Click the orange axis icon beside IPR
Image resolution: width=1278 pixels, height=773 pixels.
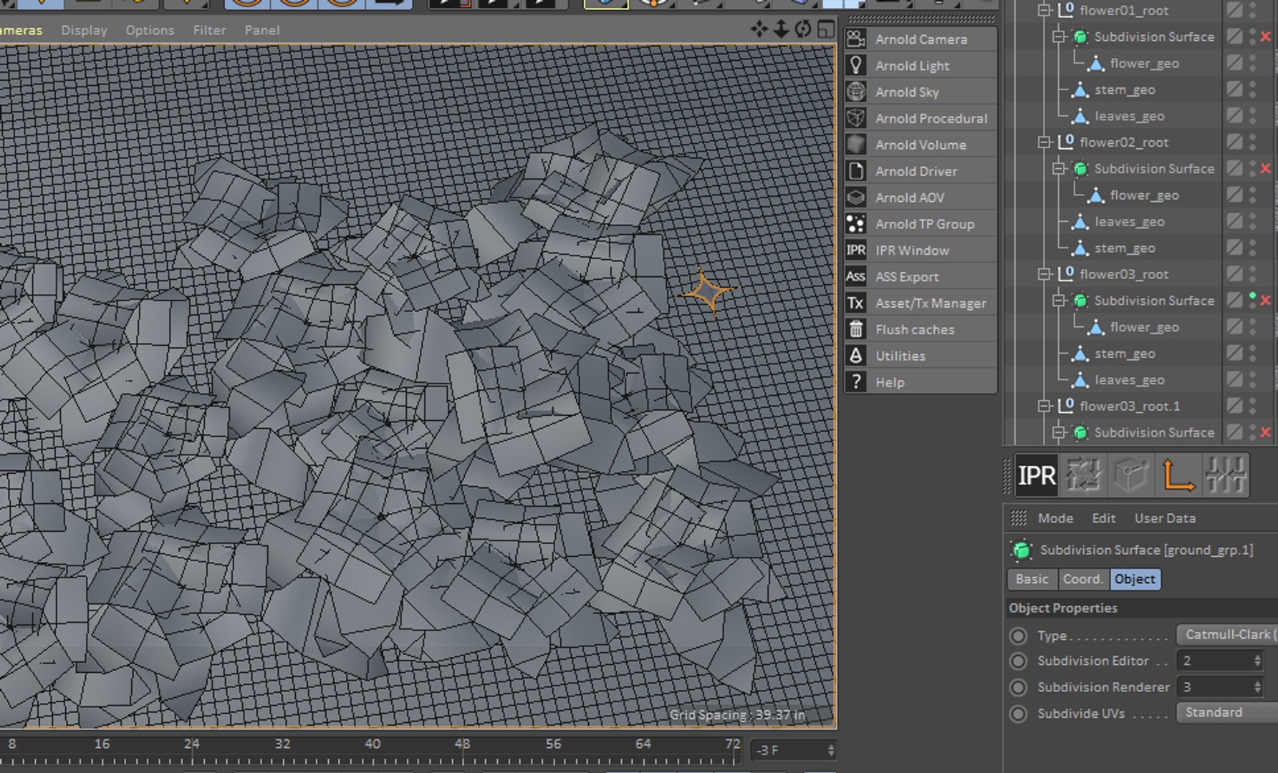click(1178, 475)
